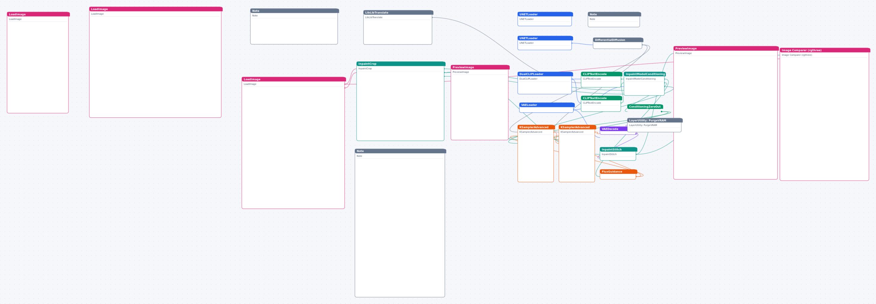Click the LayerUtility: PurgeVRAM node header

pyautogui.click(x=655, y=120)
